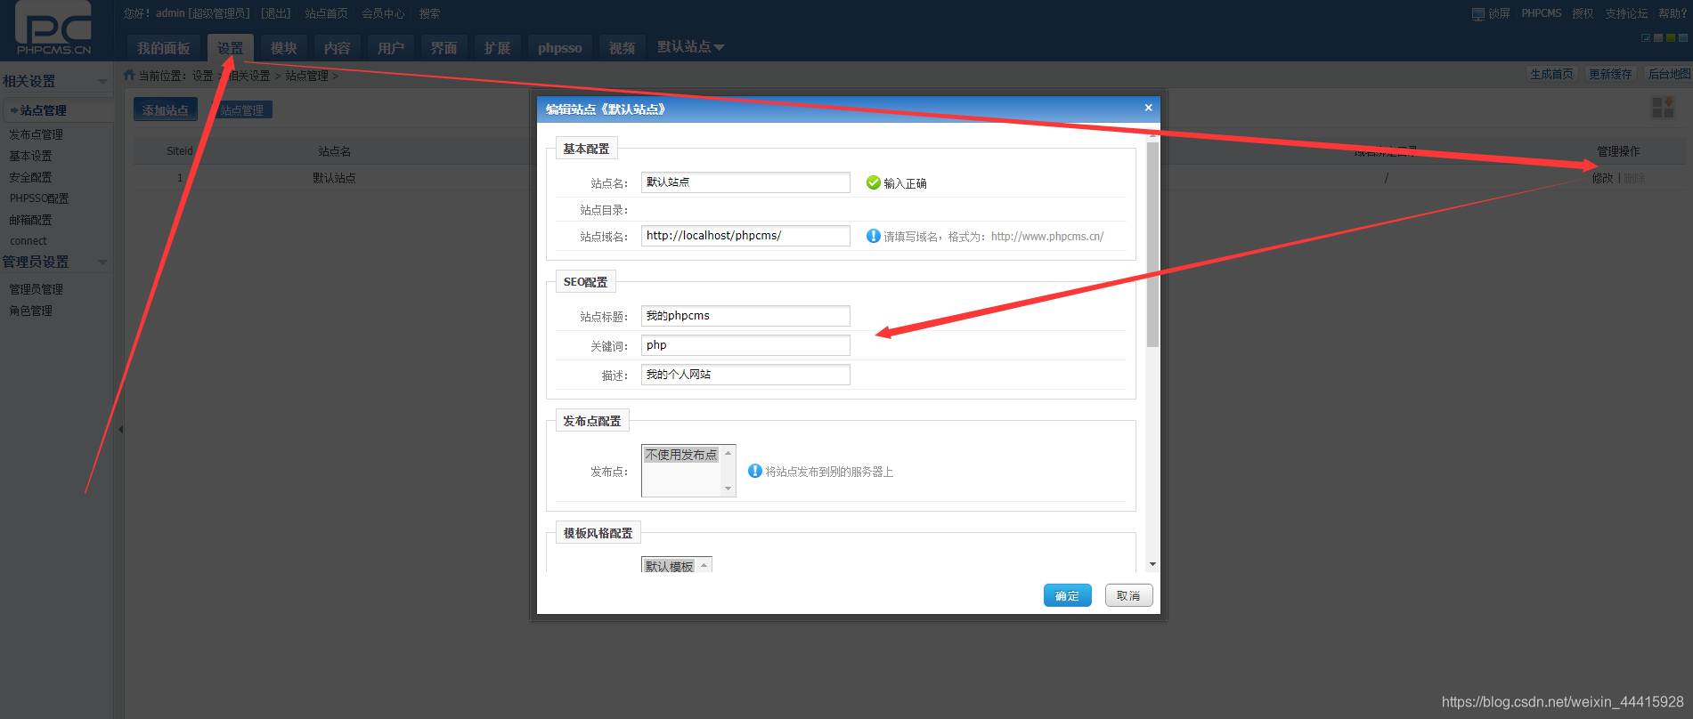This screenshot has height=719, width=1693.
Task: Open the 默认模板 template style dropdown
Action: click(677, 566)
